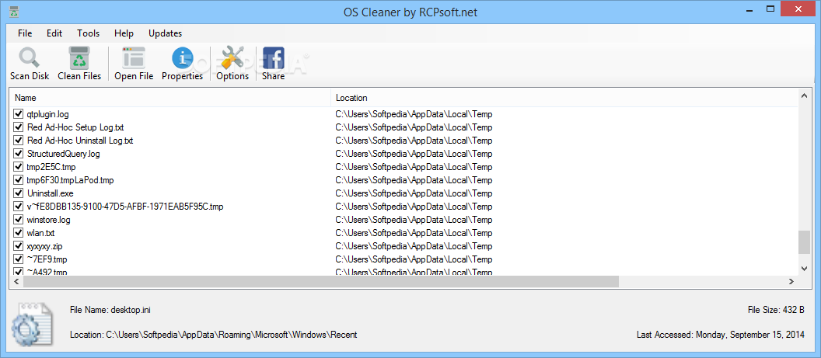Maximize the OS Cleaner window

[x=770, y=9]
